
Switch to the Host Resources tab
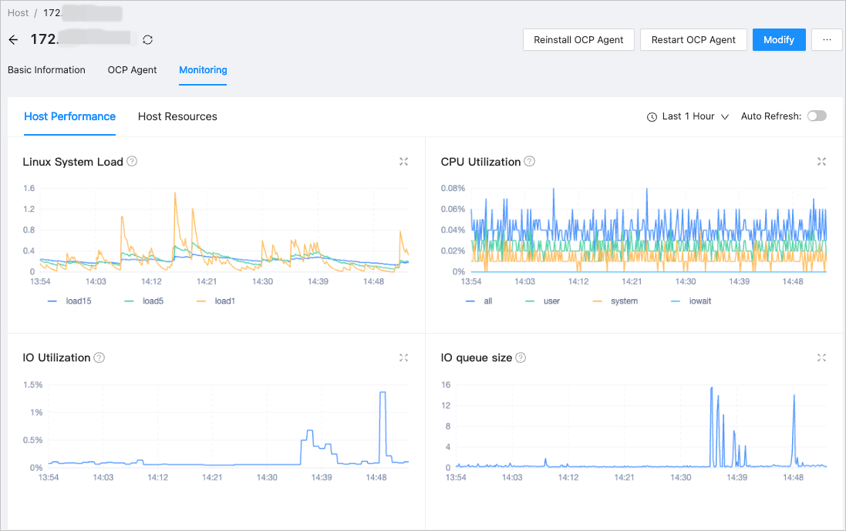pyautogui.click(x=177, y=116)
